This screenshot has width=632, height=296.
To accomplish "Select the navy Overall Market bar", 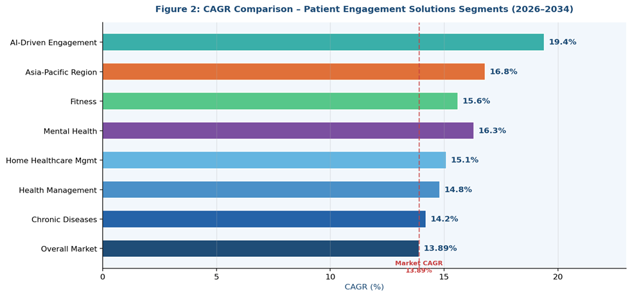I will (x=260, y=248).
